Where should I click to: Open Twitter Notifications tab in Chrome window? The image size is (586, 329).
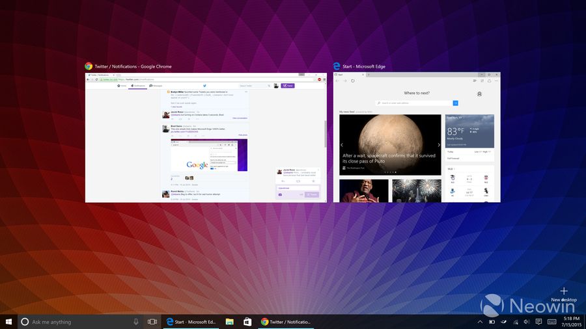138,86
